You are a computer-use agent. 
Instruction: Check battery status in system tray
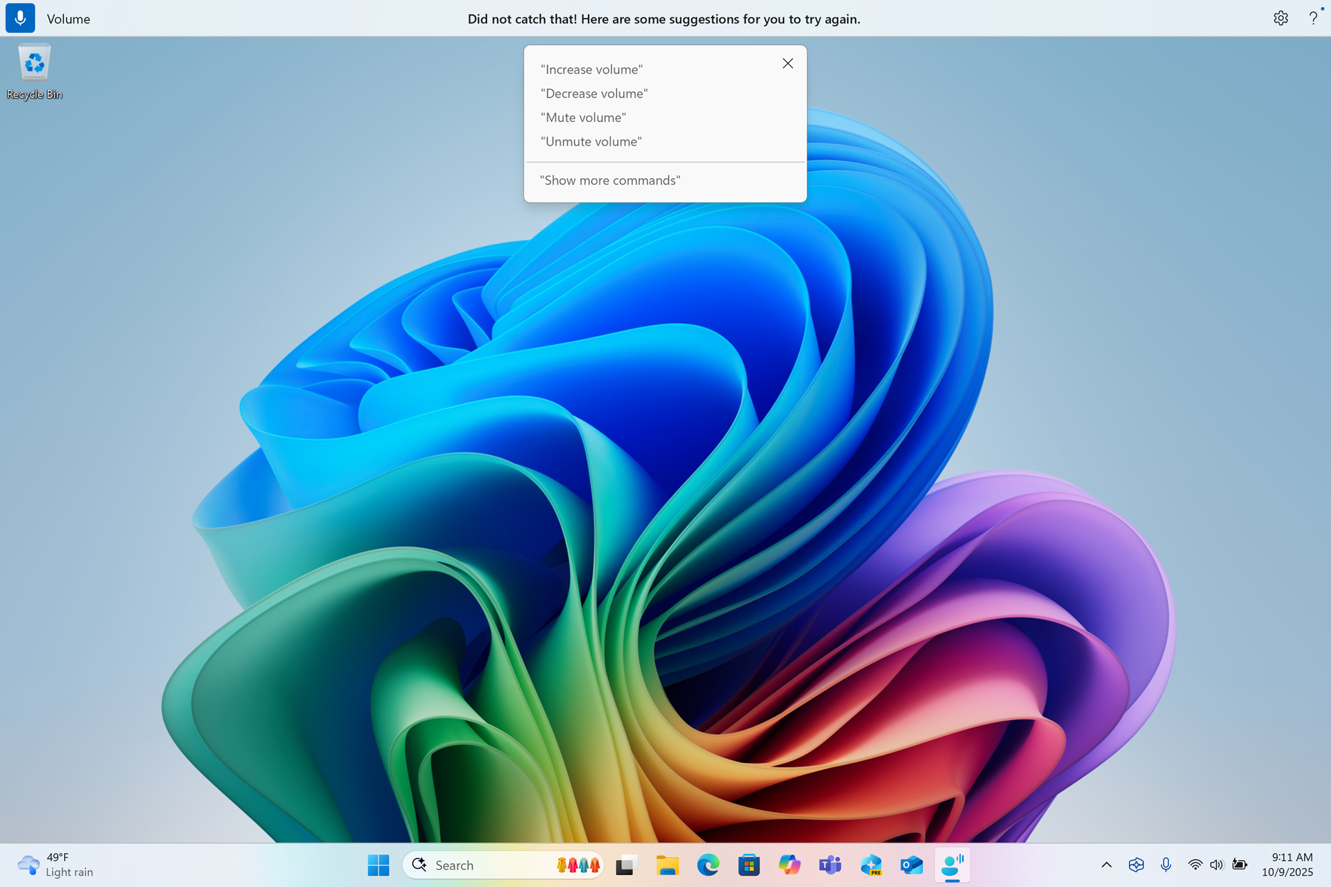1240,865
